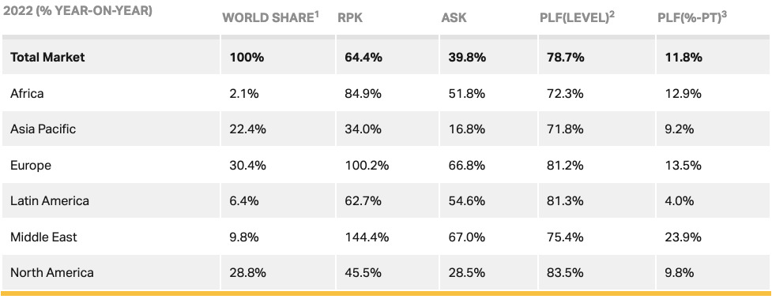Select the Total Market row label
Image resolution: width=772 pixels, height=299 pixels.
[47, 57]
